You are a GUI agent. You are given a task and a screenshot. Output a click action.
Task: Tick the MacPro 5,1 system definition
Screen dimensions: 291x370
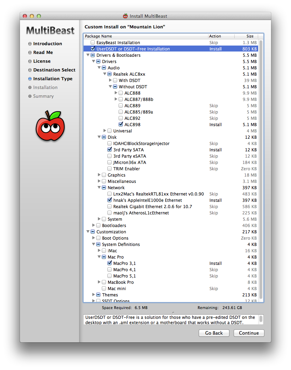[x=109, y=276]
